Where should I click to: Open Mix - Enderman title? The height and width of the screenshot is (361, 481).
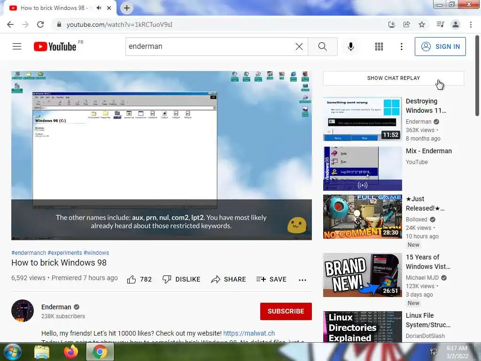click(428, 151)
